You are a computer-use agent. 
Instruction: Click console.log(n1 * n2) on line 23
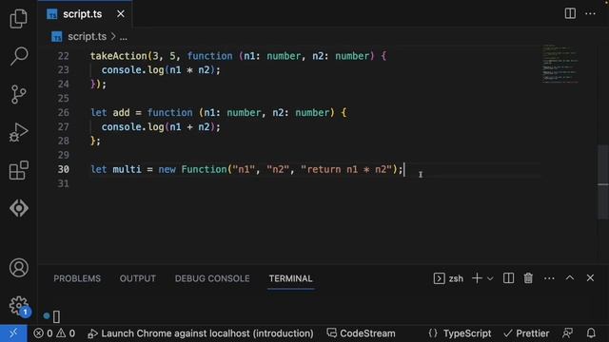pyautogui.click(x=161, y=70)
